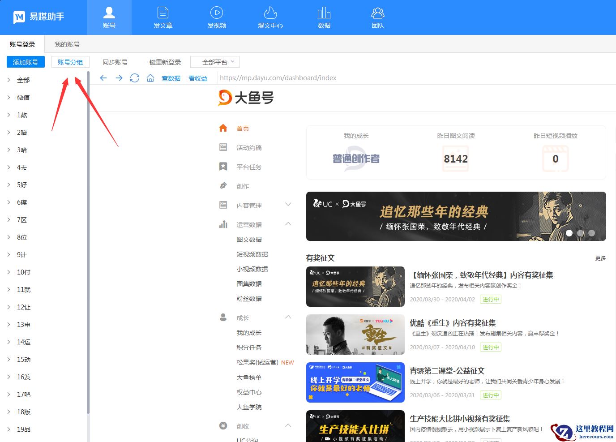Click the 账号分组 button

pyautogui.click(x=70, y=62)
